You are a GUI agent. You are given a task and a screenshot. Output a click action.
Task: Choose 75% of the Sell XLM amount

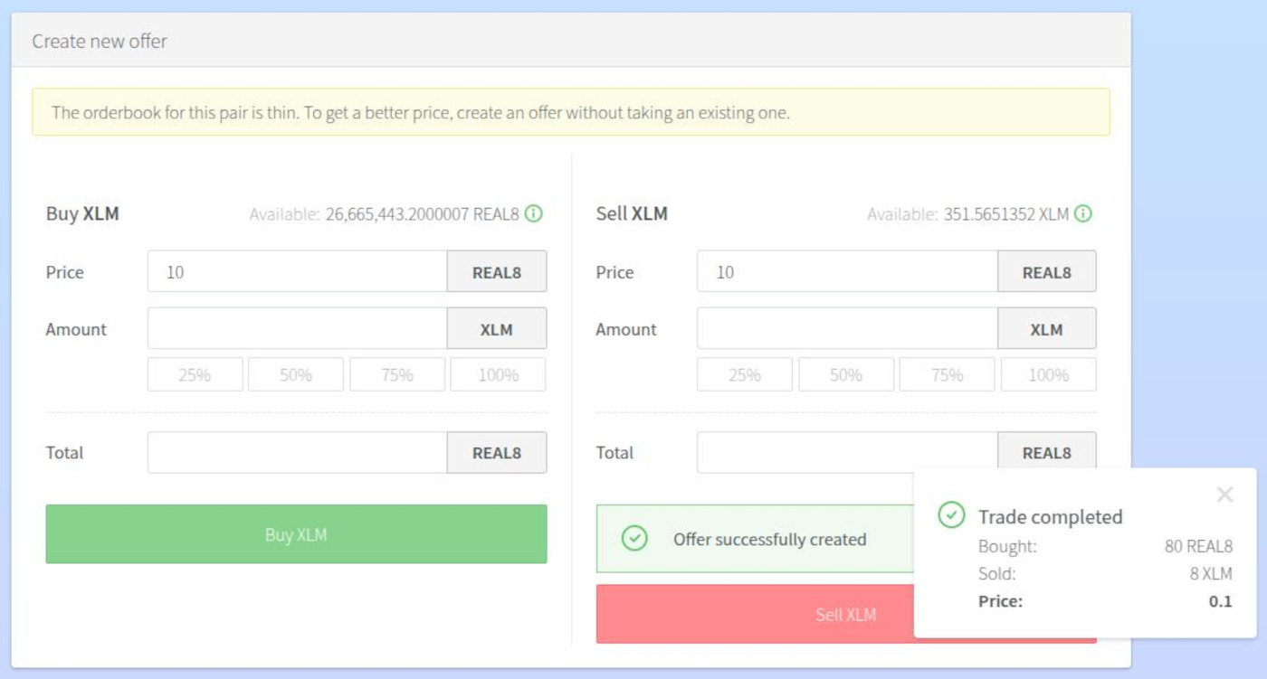(x=947, y=374)
